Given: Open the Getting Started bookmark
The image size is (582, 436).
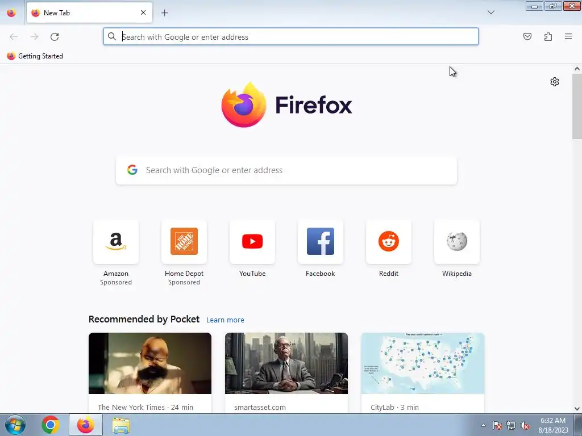Looking at the screenshot, I should [35, 56].
